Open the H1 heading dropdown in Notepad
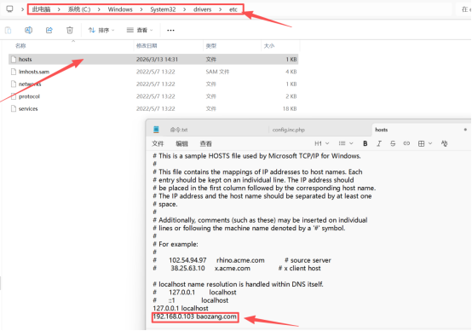This screenshot has height=331, width=472. pos(322,143)
